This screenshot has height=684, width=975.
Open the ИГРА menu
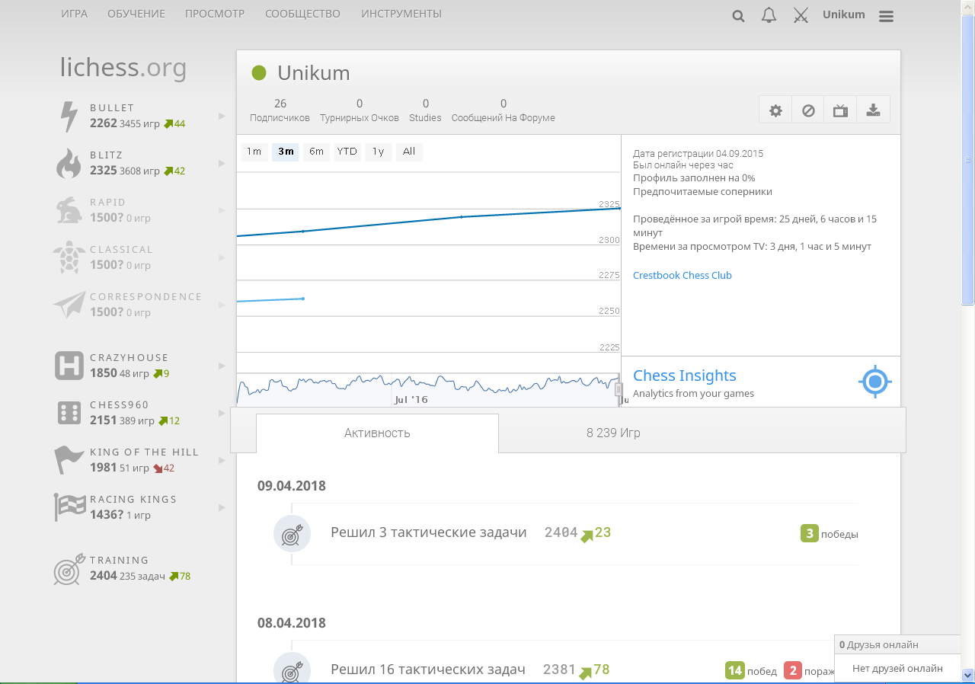(75, 14)
